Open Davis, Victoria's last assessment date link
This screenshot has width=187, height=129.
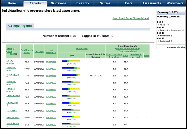(x=51, y=118)
